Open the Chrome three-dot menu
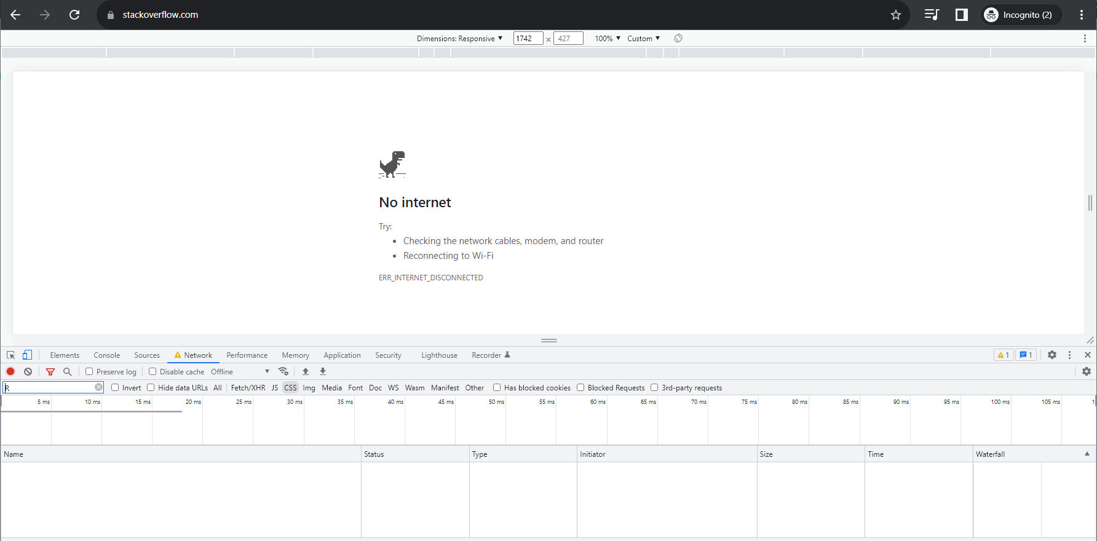The height and width of the screenshot is (541, 1097). 1082,15
